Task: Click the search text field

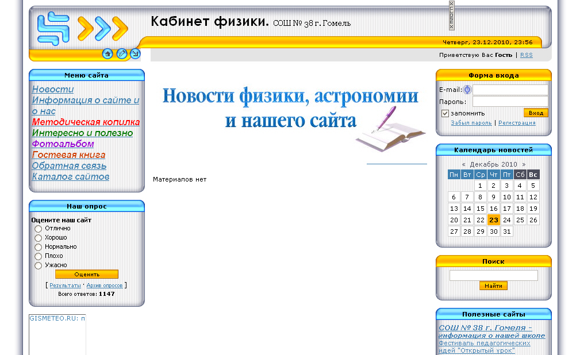Action: [493, 275]
